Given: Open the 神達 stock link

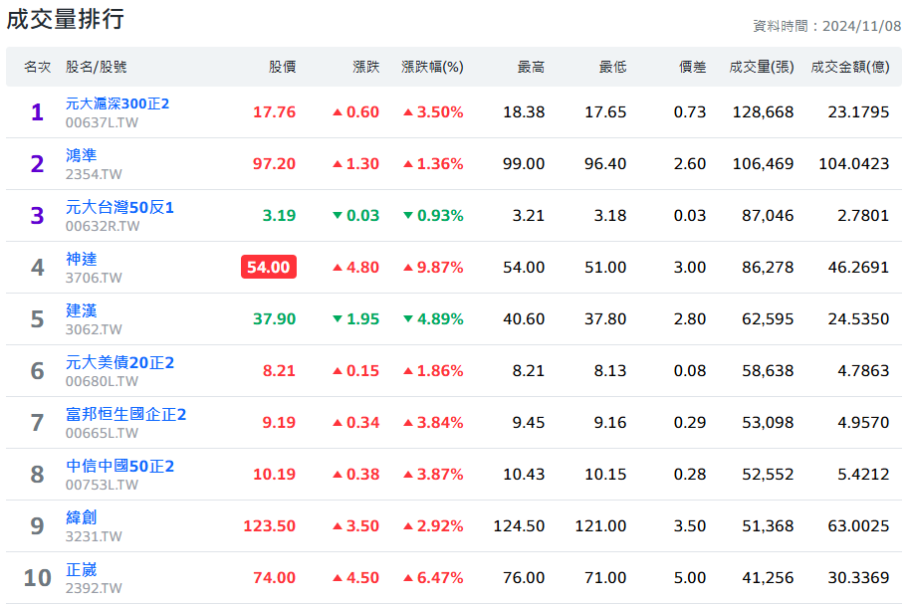Looking at the screenshot, I should [82, 259].
